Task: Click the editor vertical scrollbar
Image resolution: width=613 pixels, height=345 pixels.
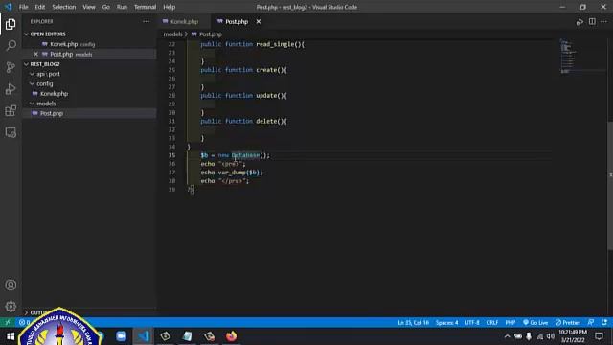Action: coord(610,186)
